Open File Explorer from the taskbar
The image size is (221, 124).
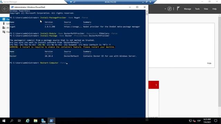coord(35,121)
